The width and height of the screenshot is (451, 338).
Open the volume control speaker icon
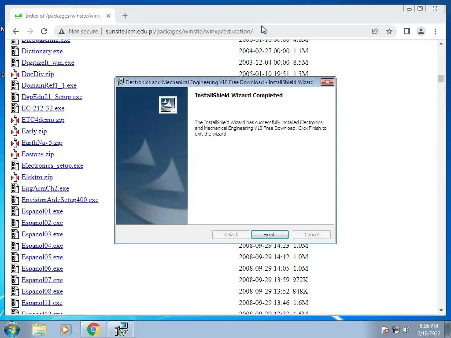pos(407,330)
